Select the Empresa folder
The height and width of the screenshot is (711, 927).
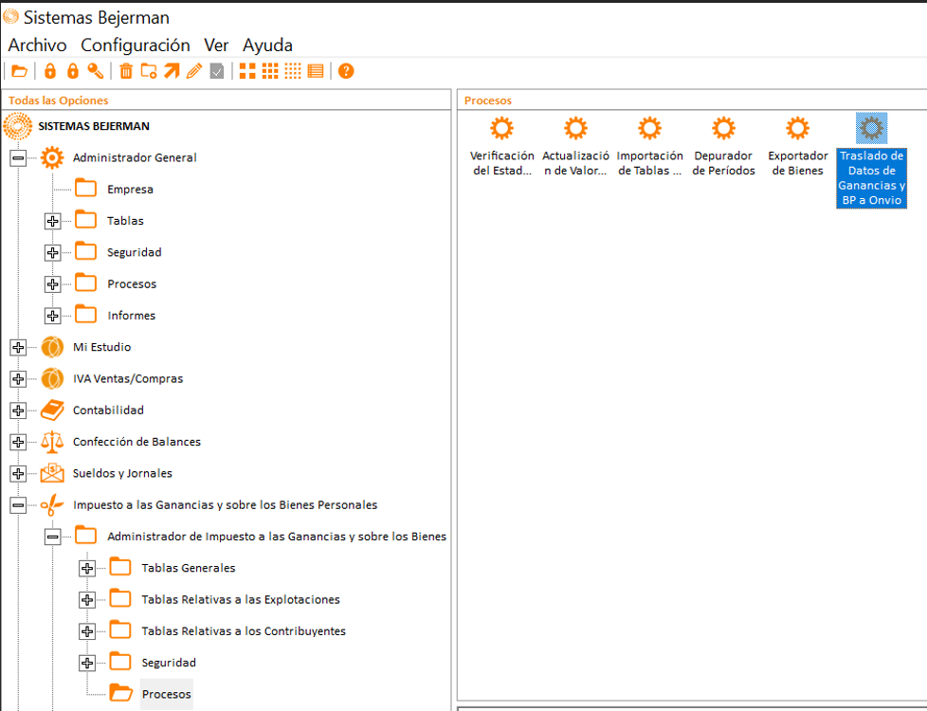[x=130, y=190]
